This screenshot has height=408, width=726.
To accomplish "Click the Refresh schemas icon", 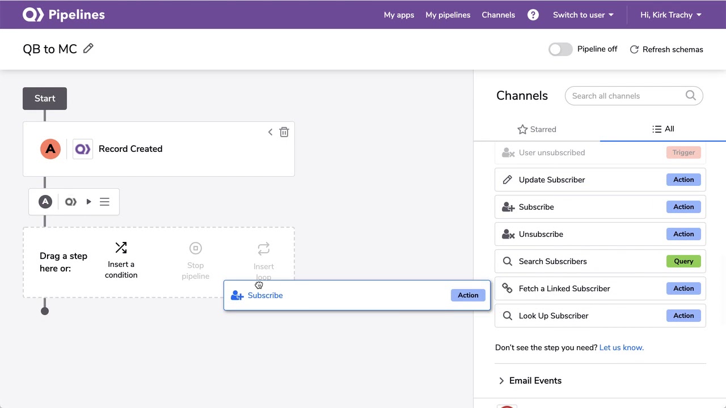I will tap(634, 49).
